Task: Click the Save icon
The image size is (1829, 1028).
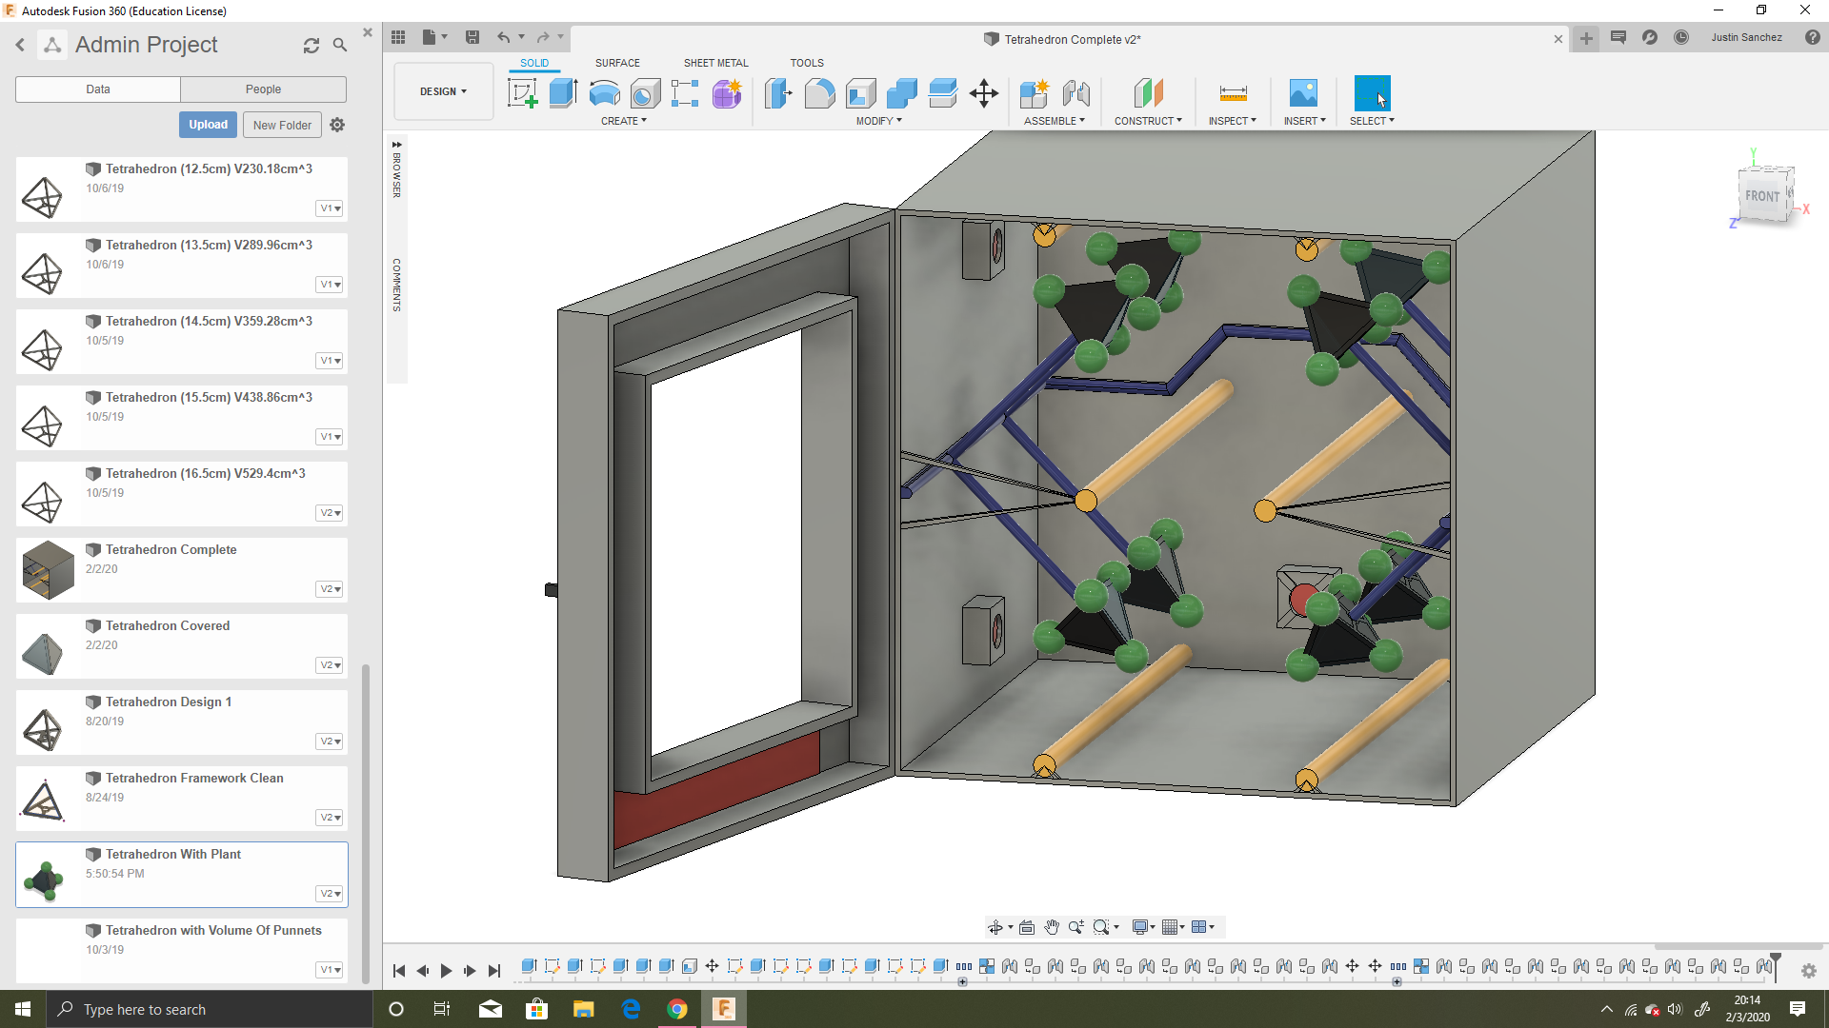Action: coord(472,37)
